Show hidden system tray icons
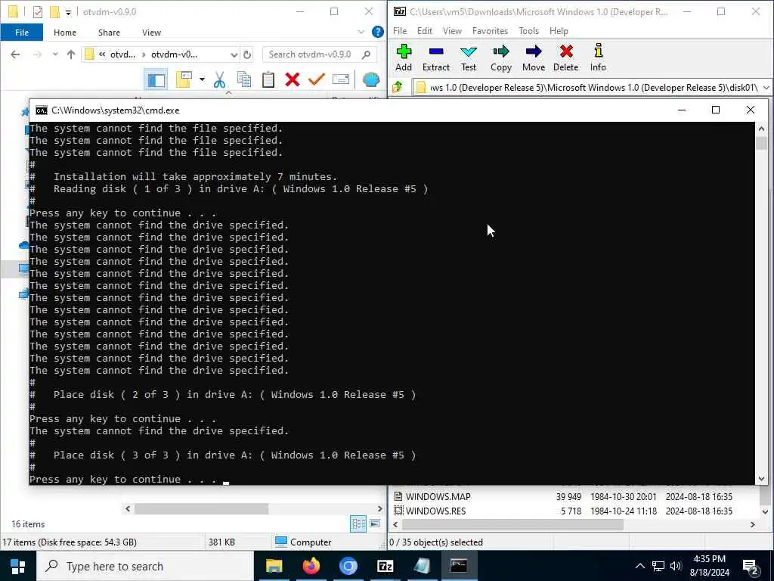 click(639, 566)
